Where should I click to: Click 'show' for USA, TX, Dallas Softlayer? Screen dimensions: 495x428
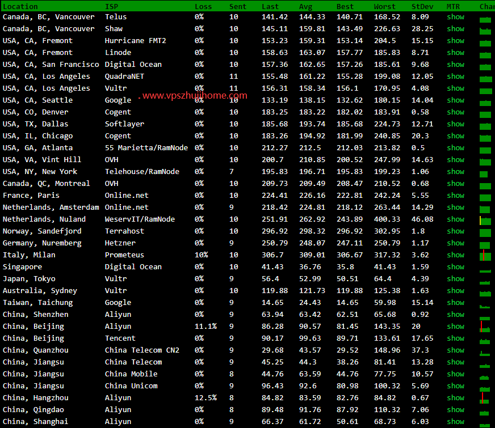click(x=455, y=124)
